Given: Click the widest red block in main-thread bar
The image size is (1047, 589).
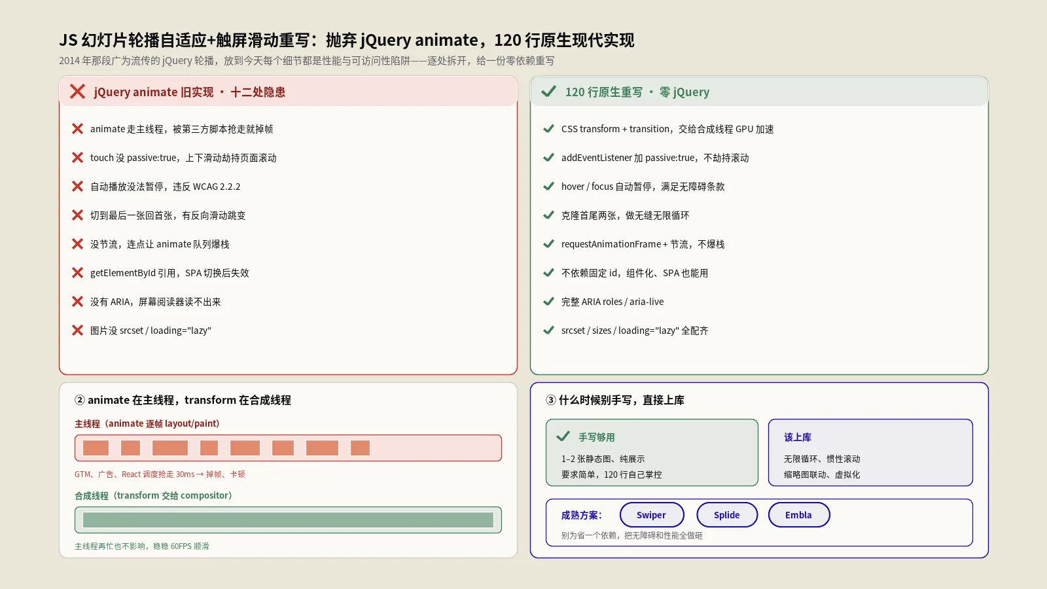Looking at the screenshot, I should pyautogui.click(x=170, y=448).
